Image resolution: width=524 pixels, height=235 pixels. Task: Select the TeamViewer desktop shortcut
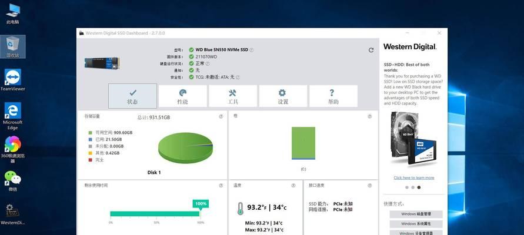13,80
